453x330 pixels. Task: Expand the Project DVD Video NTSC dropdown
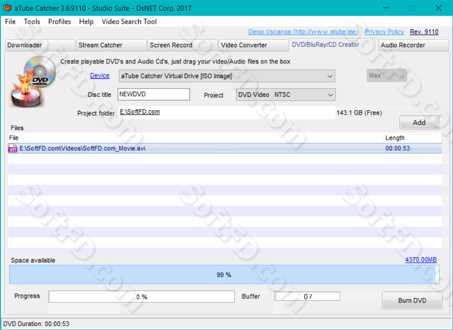(x=286, y=95)
